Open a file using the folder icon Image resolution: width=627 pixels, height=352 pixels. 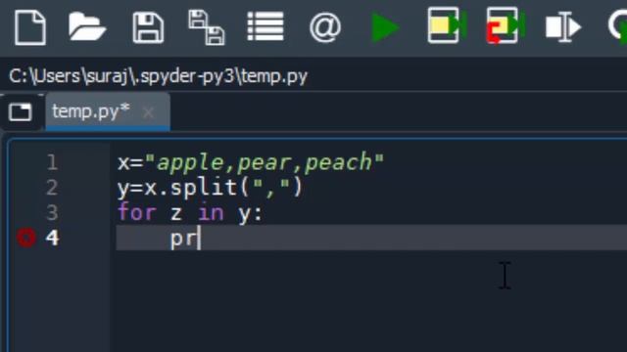87,27
